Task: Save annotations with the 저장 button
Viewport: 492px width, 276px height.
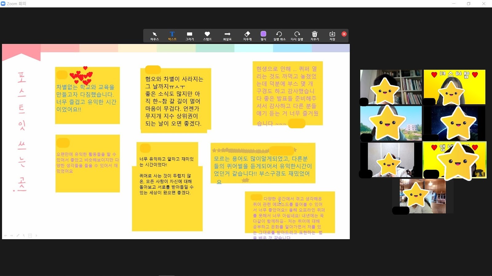Action: pyautogui.click(x=332, y=36)
